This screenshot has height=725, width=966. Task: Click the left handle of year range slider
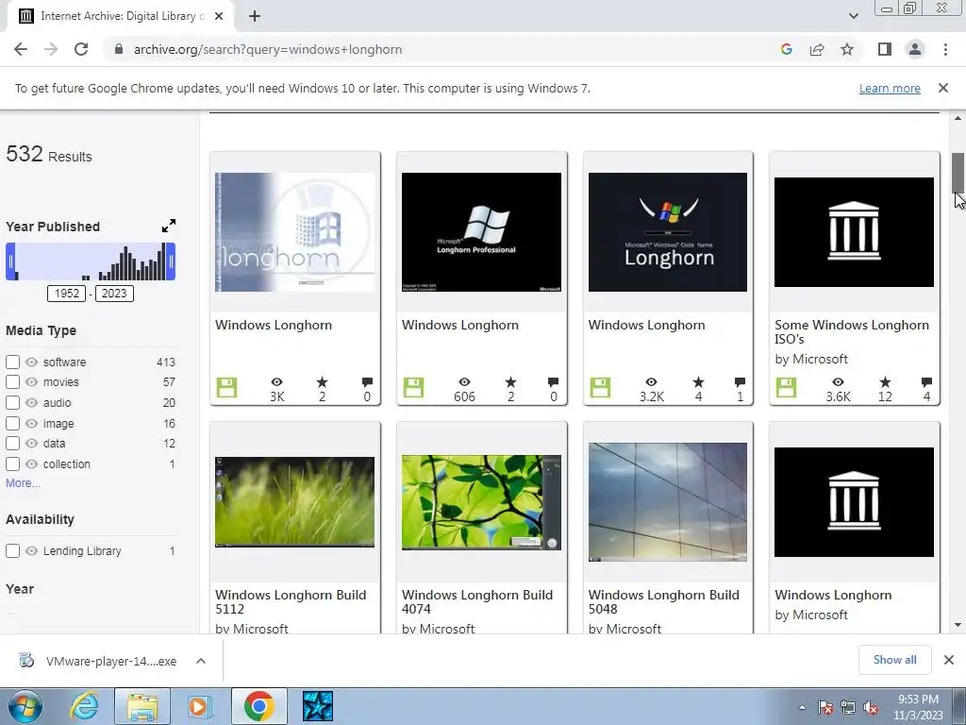tap(10, 261)
